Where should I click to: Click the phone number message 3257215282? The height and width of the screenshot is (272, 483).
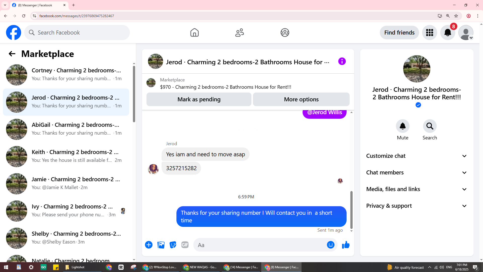[181, 168]
